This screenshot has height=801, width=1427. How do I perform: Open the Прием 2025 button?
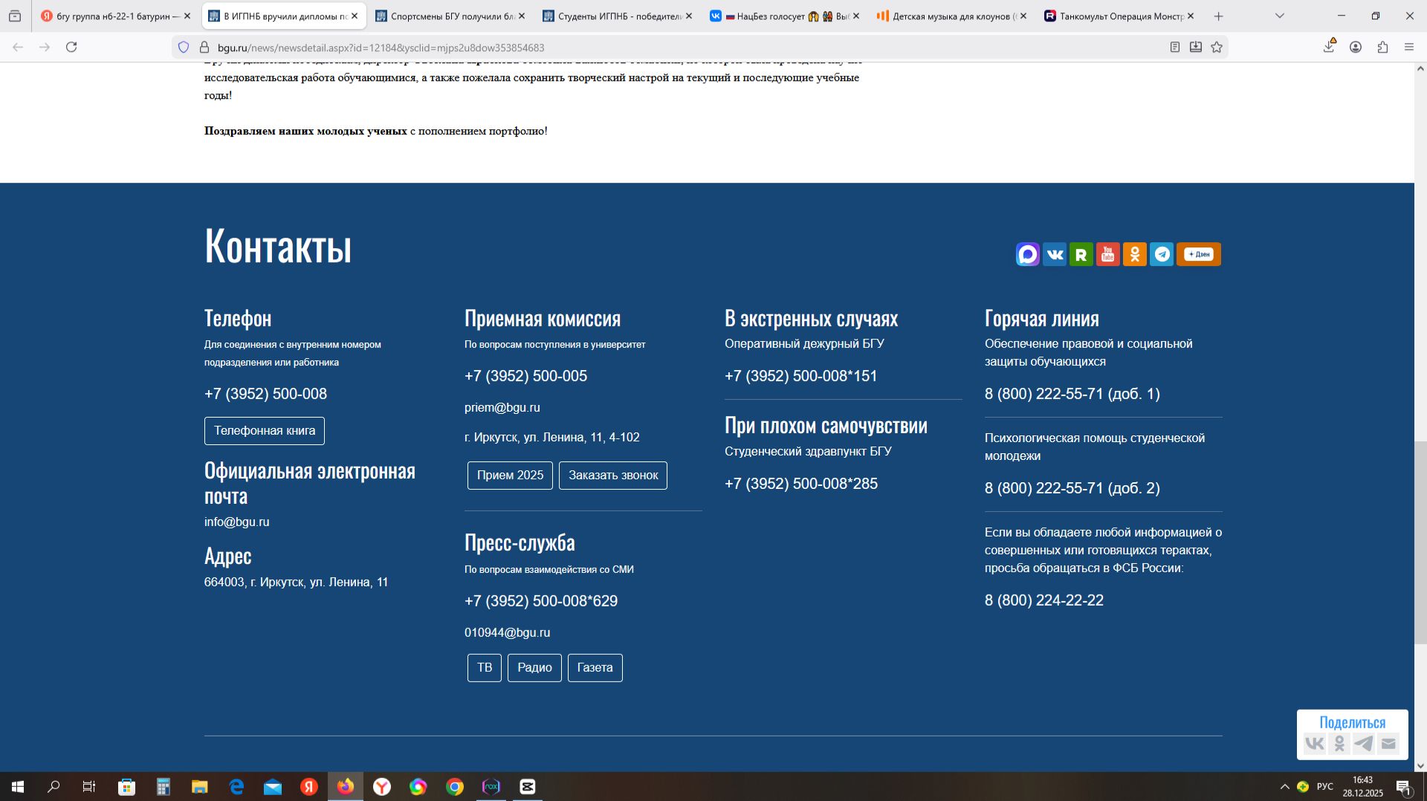510,476
